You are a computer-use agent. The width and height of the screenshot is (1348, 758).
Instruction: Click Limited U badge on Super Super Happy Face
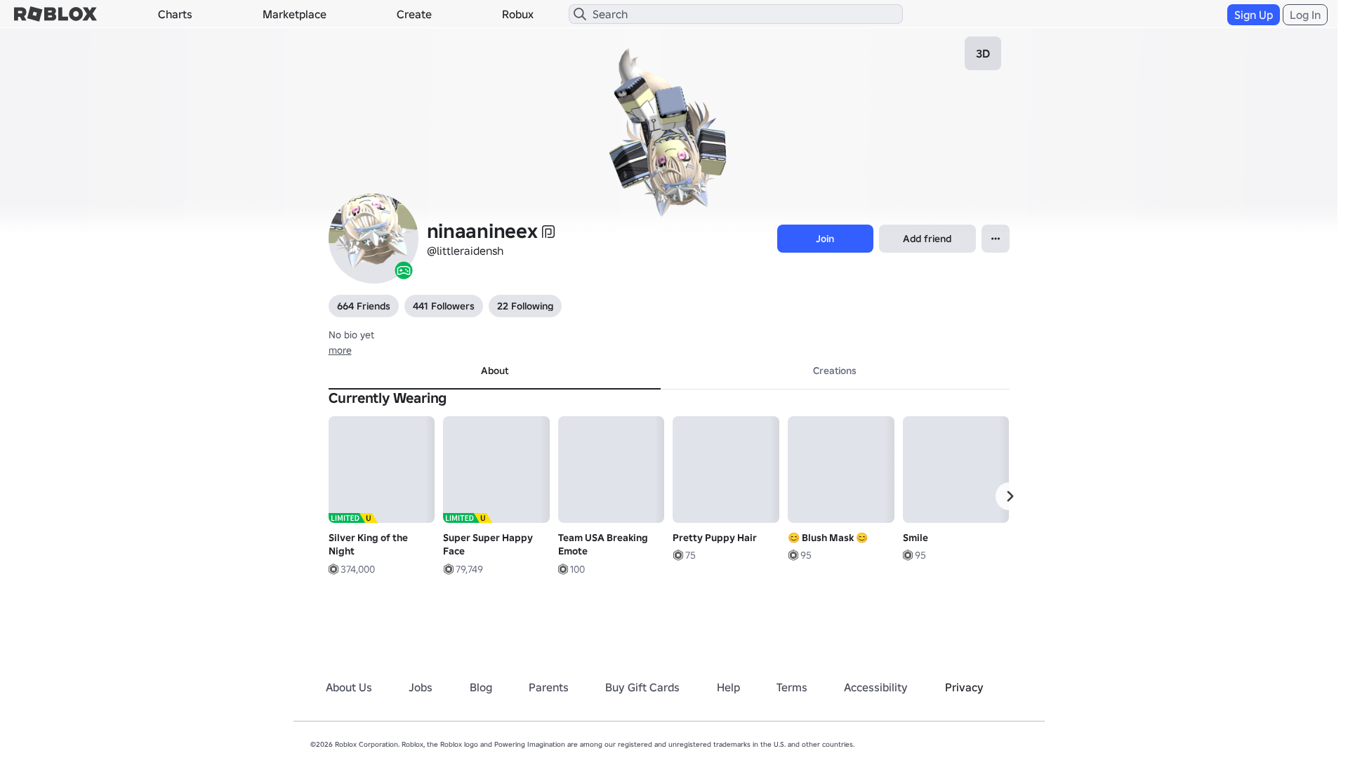(x=468, y=518)
